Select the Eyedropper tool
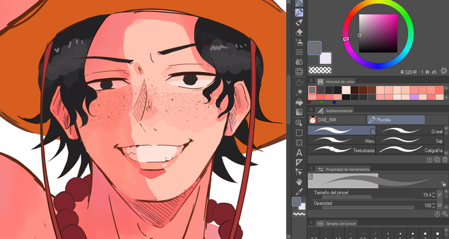This screenshot has height=239, width=449. pos(299,192)
